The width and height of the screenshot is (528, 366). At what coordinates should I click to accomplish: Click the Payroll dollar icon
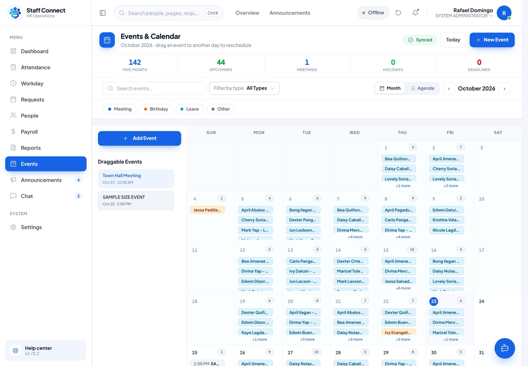coord(13,132)
